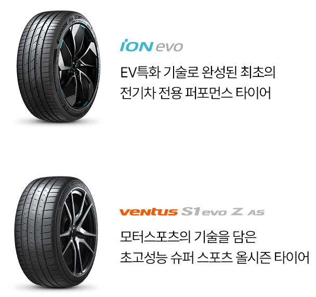Click the tread pattern of the iON evo tire
The image size is (316, 297).
[35, 66]
